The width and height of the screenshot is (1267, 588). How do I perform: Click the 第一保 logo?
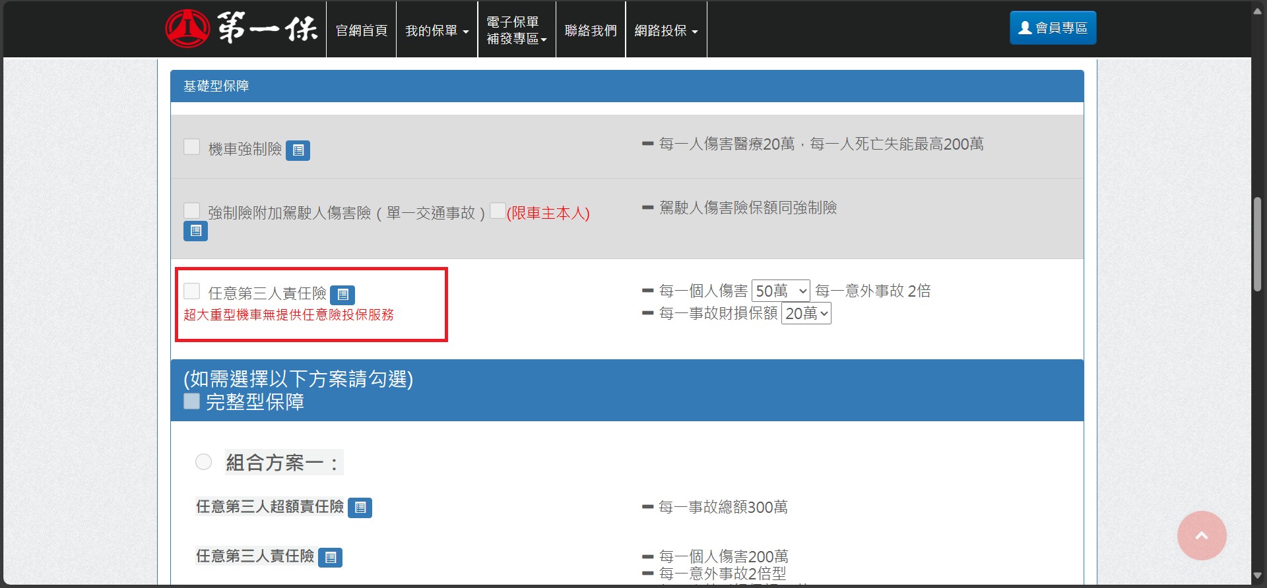(242, 29)
